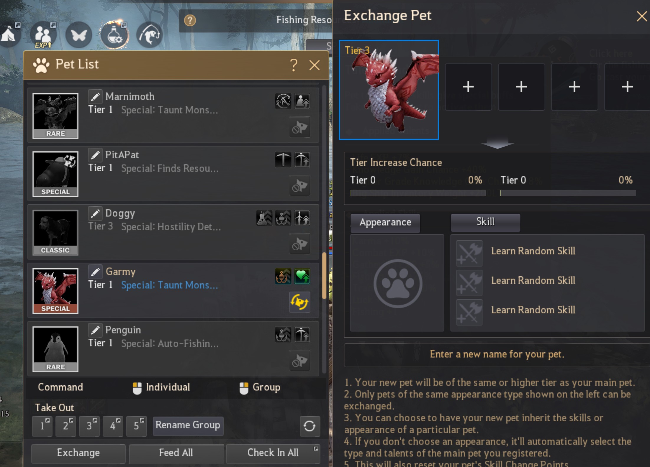Select the Skill tab

pos(485,222)
